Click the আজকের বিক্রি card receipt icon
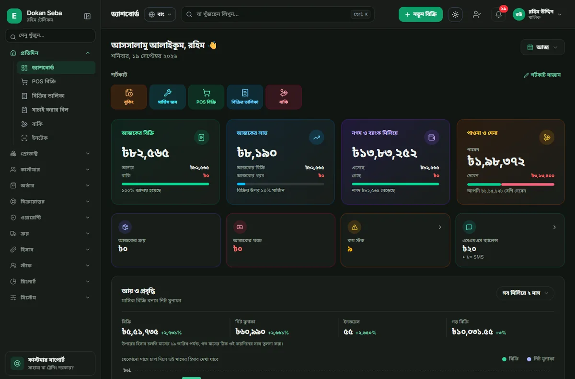Screen dimensions: 575x379 (x=201, y=138)
